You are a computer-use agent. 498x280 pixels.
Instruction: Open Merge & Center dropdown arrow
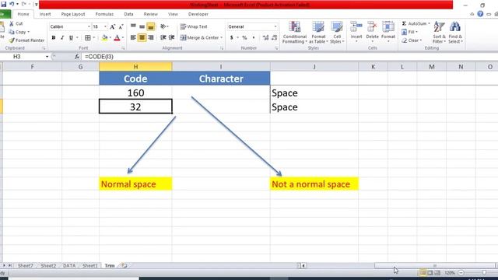[x=221, y=38]
